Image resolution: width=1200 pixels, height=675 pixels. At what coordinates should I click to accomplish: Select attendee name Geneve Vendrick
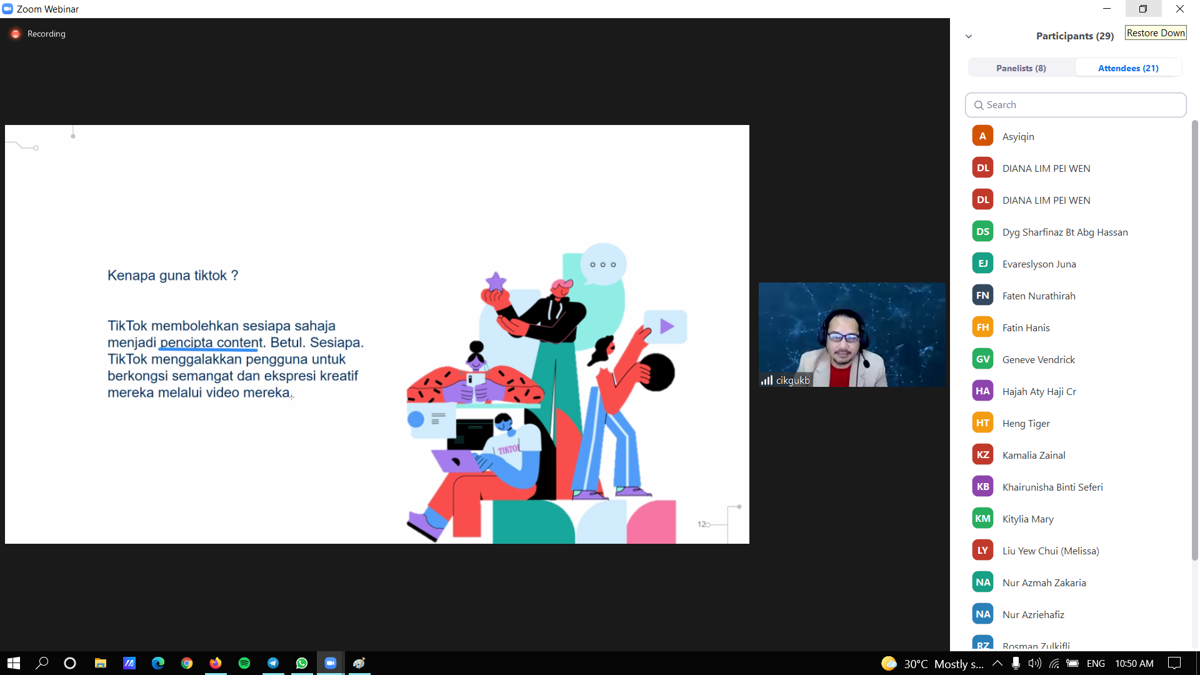click(1039, 360)
